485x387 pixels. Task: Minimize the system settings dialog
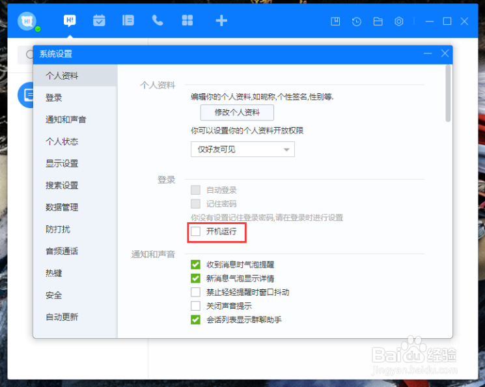coord(428,53)
